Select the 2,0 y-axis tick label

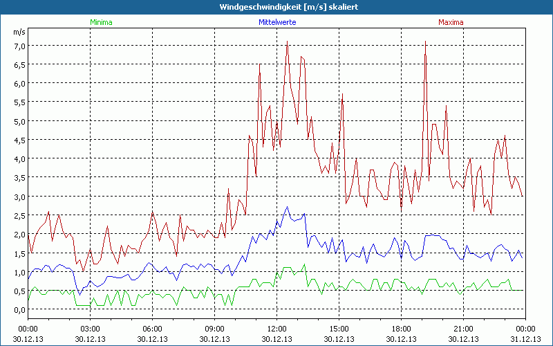pyautogui.click(x=19, y=234)
